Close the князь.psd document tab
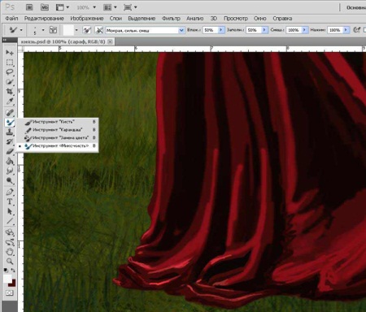 (x=110, y=41)
